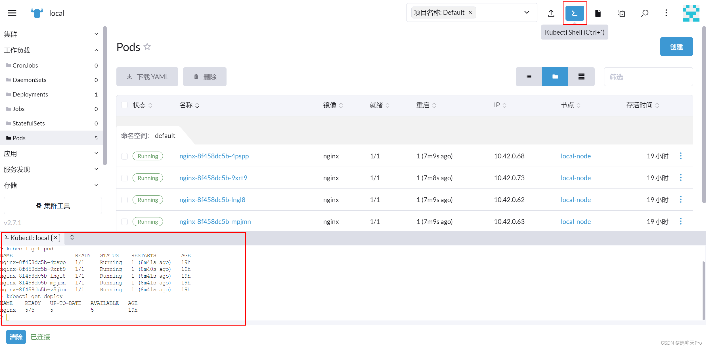The image size is (706, 348).
Task: Sort by 节点 column
Action: (571, 105)
